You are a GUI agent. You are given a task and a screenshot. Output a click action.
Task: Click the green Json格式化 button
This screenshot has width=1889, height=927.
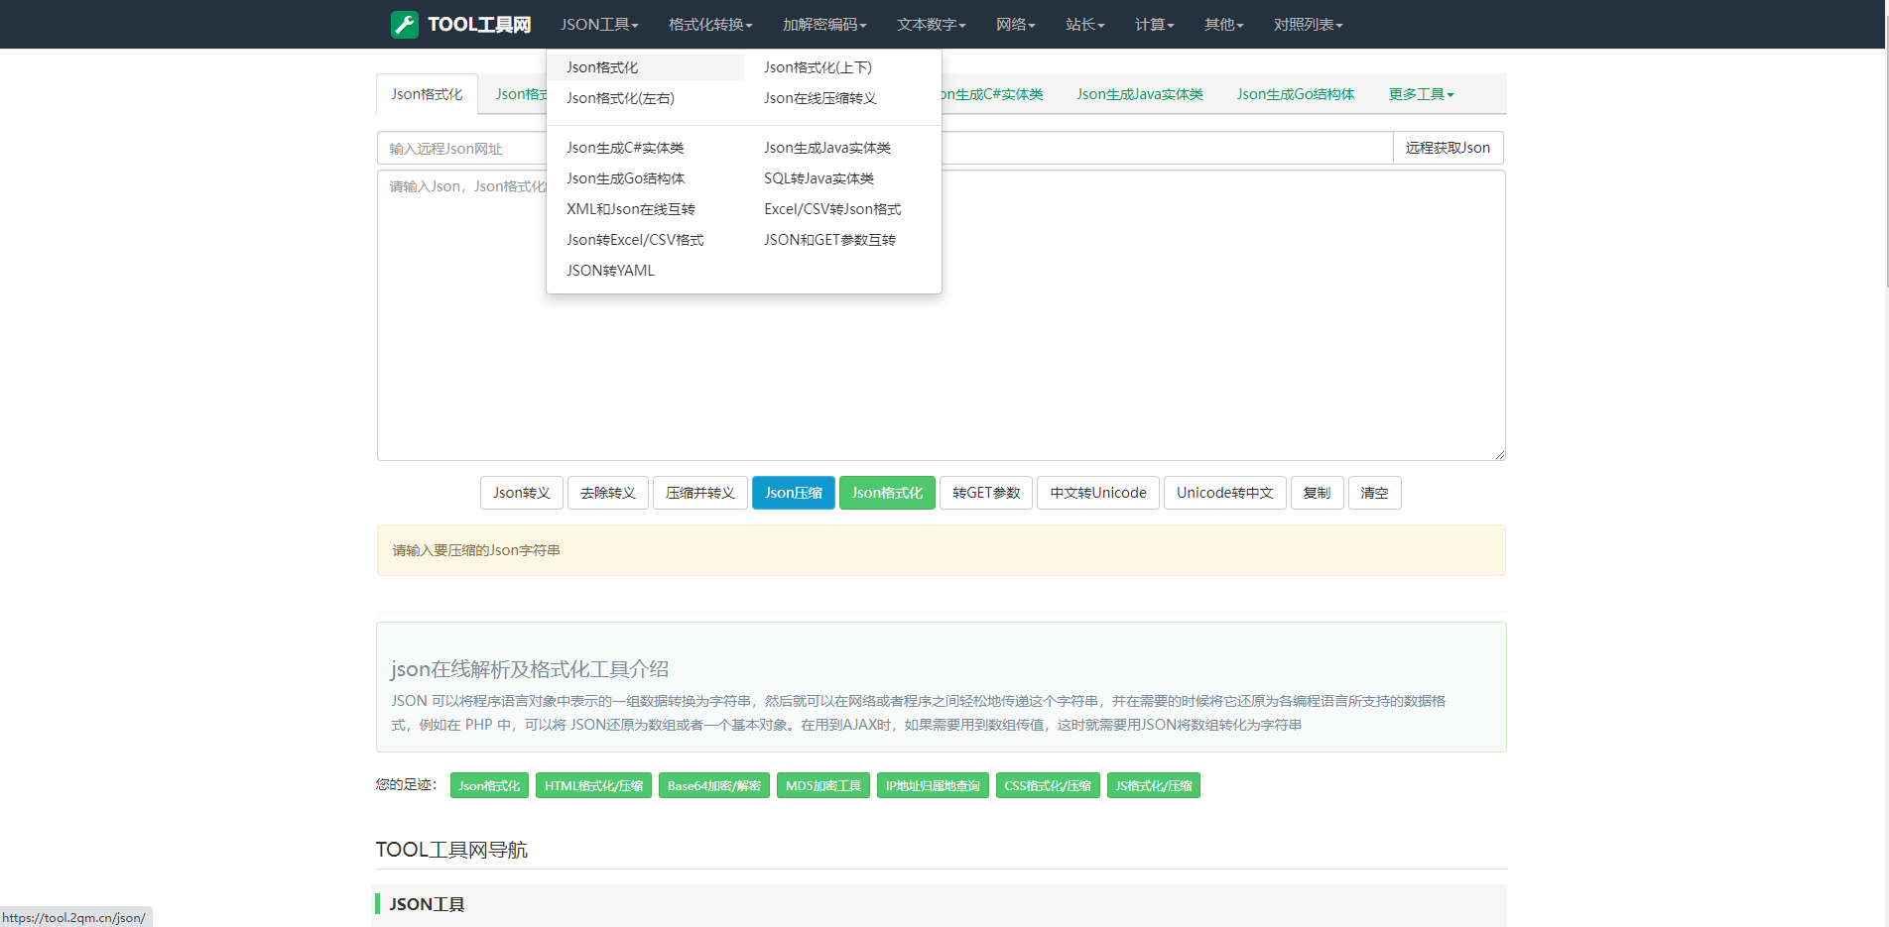pyautogui.click(x=887, y=493)
